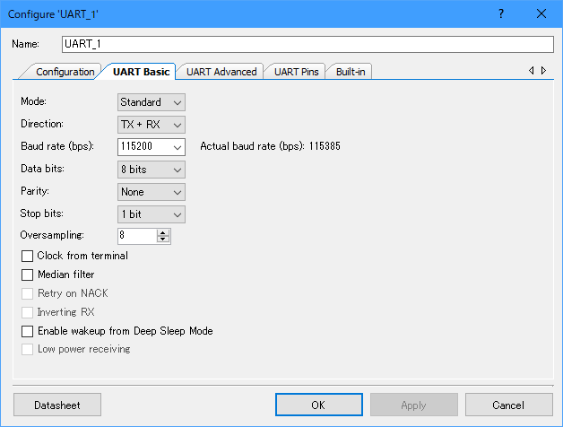Open the Mode dropdown
Screen dimensions: 563x427
151,102
